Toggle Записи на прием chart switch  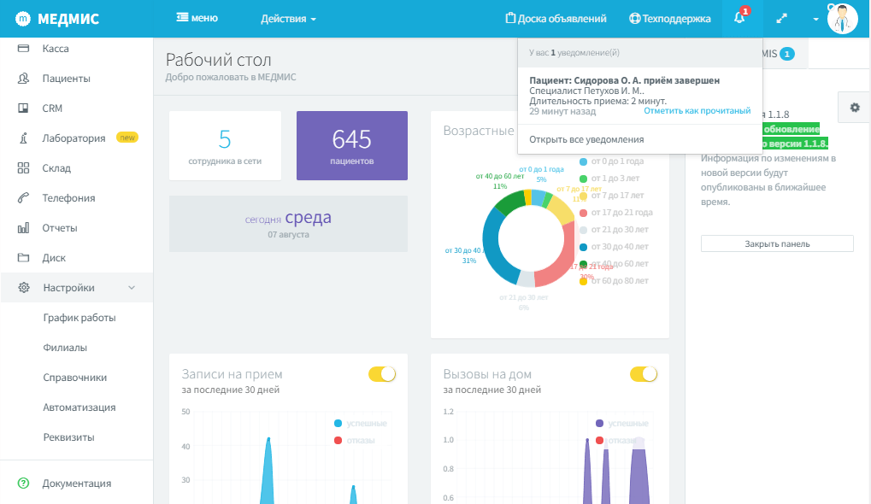click(x=382, y=374)
